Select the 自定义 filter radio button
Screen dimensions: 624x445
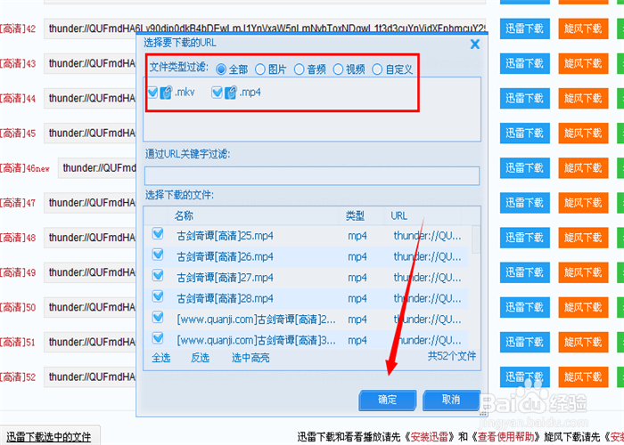(377, 69)
